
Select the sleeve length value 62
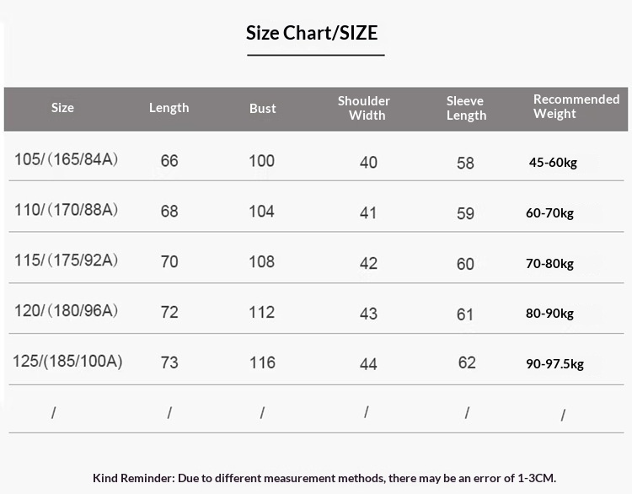pyautogui.click(x=467, y=363)
